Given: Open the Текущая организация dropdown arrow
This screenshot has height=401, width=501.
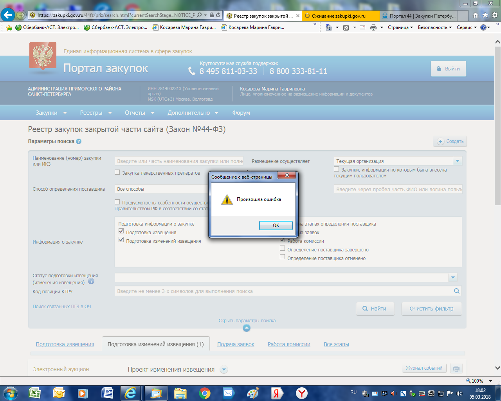Looking at the screenshot, I should tap(458, 161).
